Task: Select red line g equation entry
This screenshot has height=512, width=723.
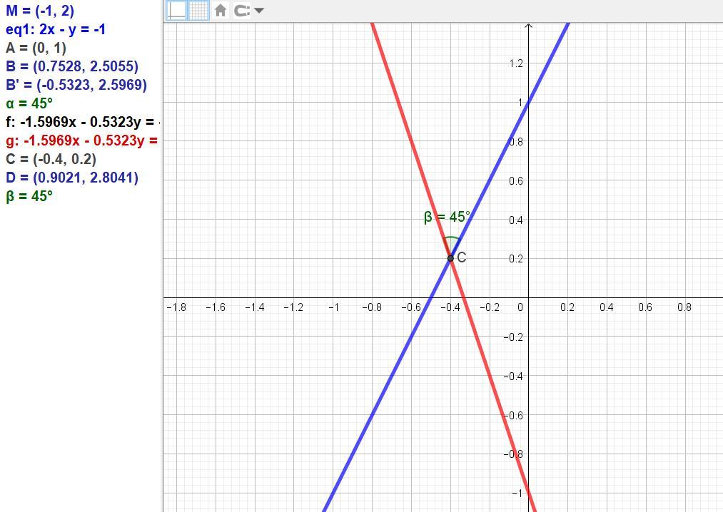Action: [82, 140]
